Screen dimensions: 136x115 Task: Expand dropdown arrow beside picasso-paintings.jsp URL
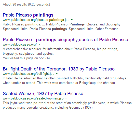click(x=72, y=20)
